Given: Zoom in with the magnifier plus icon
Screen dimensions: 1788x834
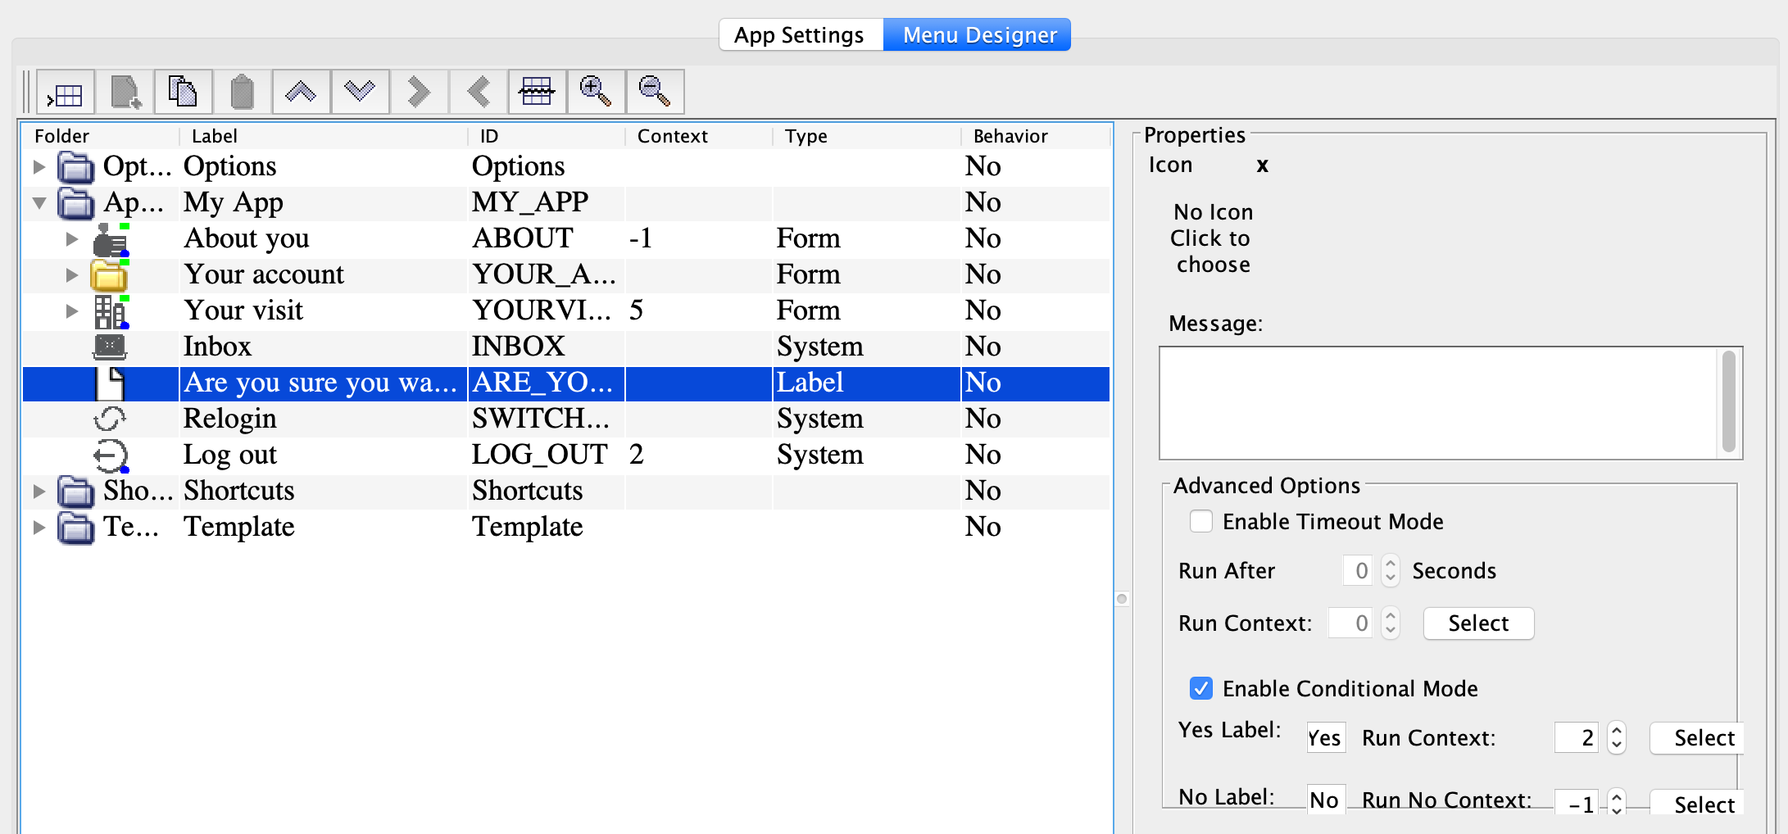Looking at the screenshot, I should pos(596,92).
